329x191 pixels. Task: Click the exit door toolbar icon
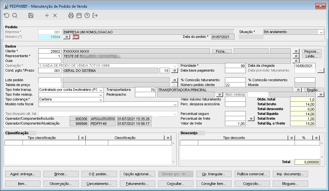tap(95, 15)
